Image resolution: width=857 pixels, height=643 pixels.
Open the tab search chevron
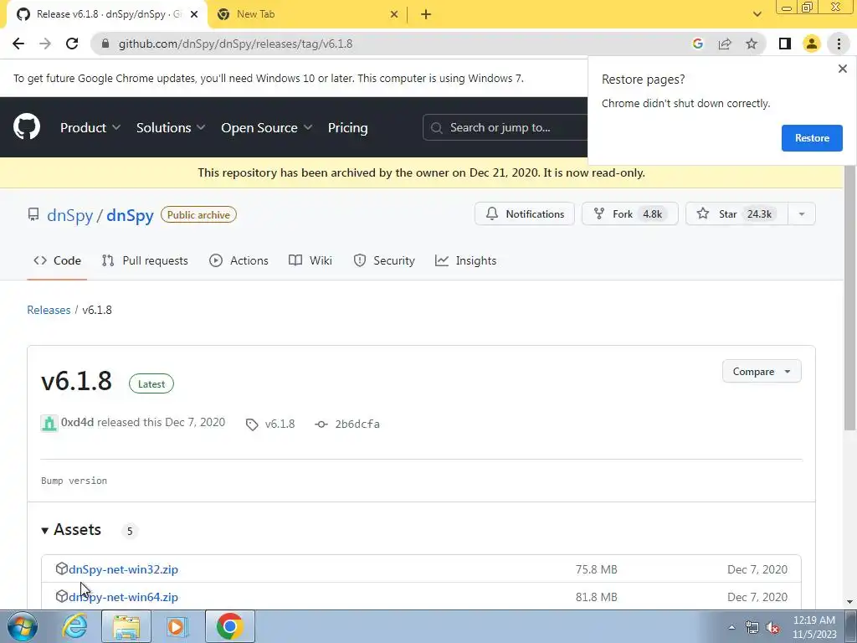(757, 14)
